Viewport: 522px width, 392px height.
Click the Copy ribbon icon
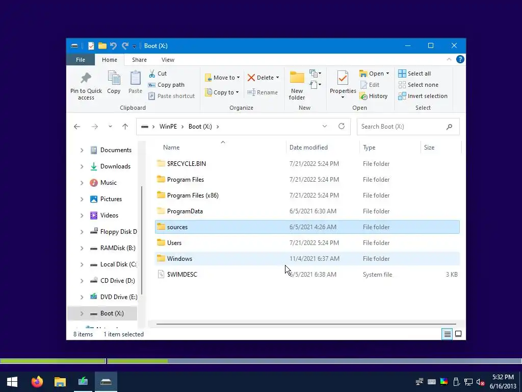point(114,78)
